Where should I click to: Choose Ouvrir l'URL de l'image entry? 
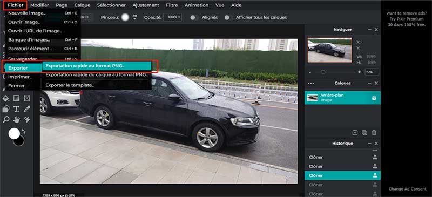coord(43,31)
